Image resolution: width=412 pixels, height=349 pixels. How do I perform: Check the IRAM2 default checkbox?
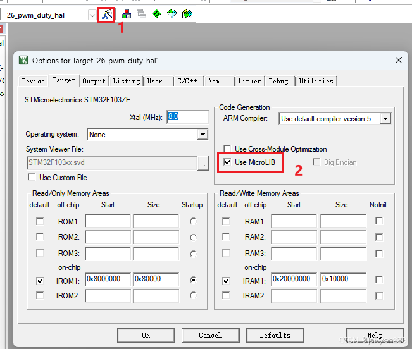tap(226, 296)
